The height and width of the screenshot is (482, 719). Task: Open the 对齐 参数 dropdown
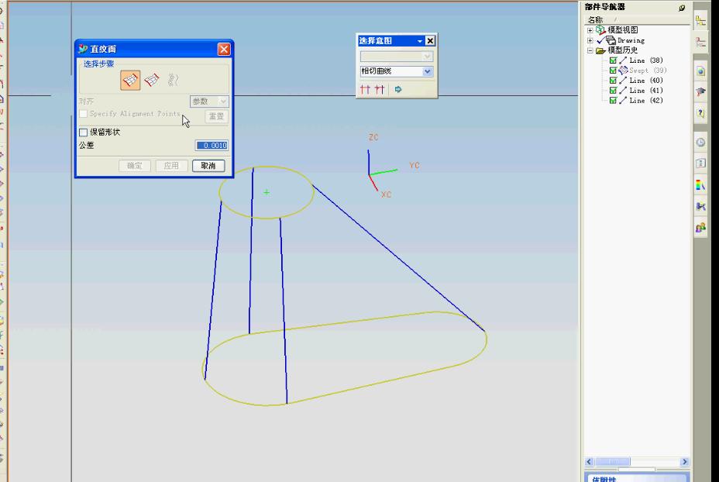[x=209, y=102]
